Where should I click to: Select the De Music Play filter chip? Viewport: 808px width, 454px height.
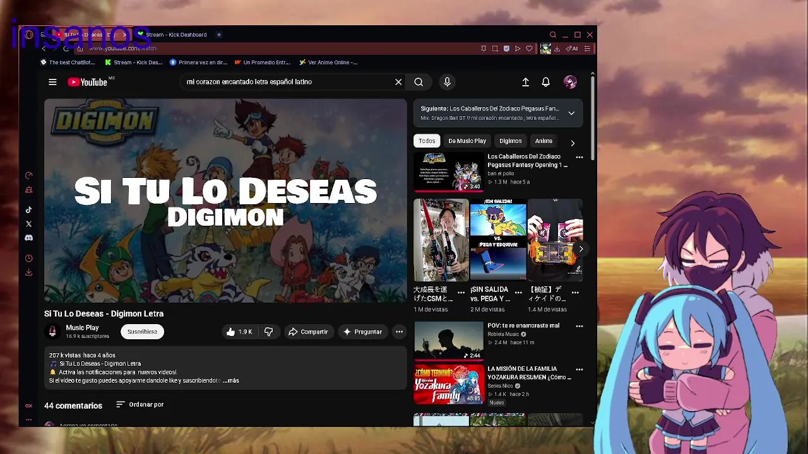(467, 141)
